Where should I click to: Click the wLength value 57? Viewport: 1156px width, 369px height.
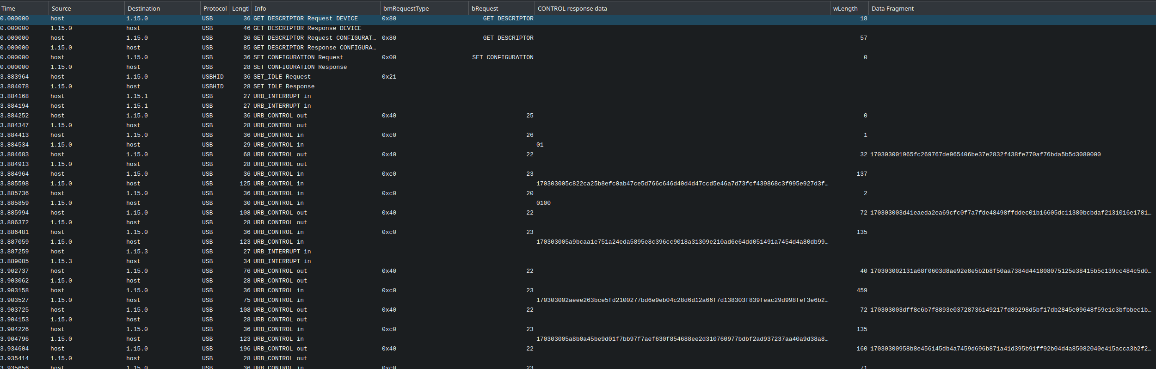[864, 38]
